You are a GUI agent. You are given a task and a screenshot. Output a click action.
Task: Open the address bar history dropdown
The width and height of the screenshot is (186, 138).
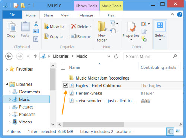click(x=109, y=57)
